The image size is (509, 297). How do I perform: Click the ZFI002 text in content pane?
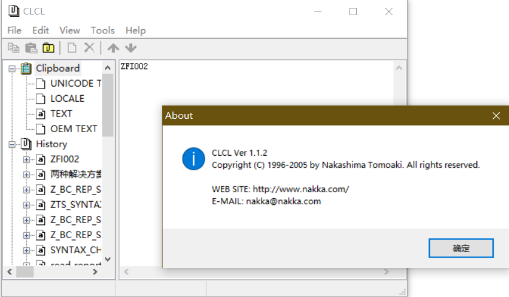134,67
